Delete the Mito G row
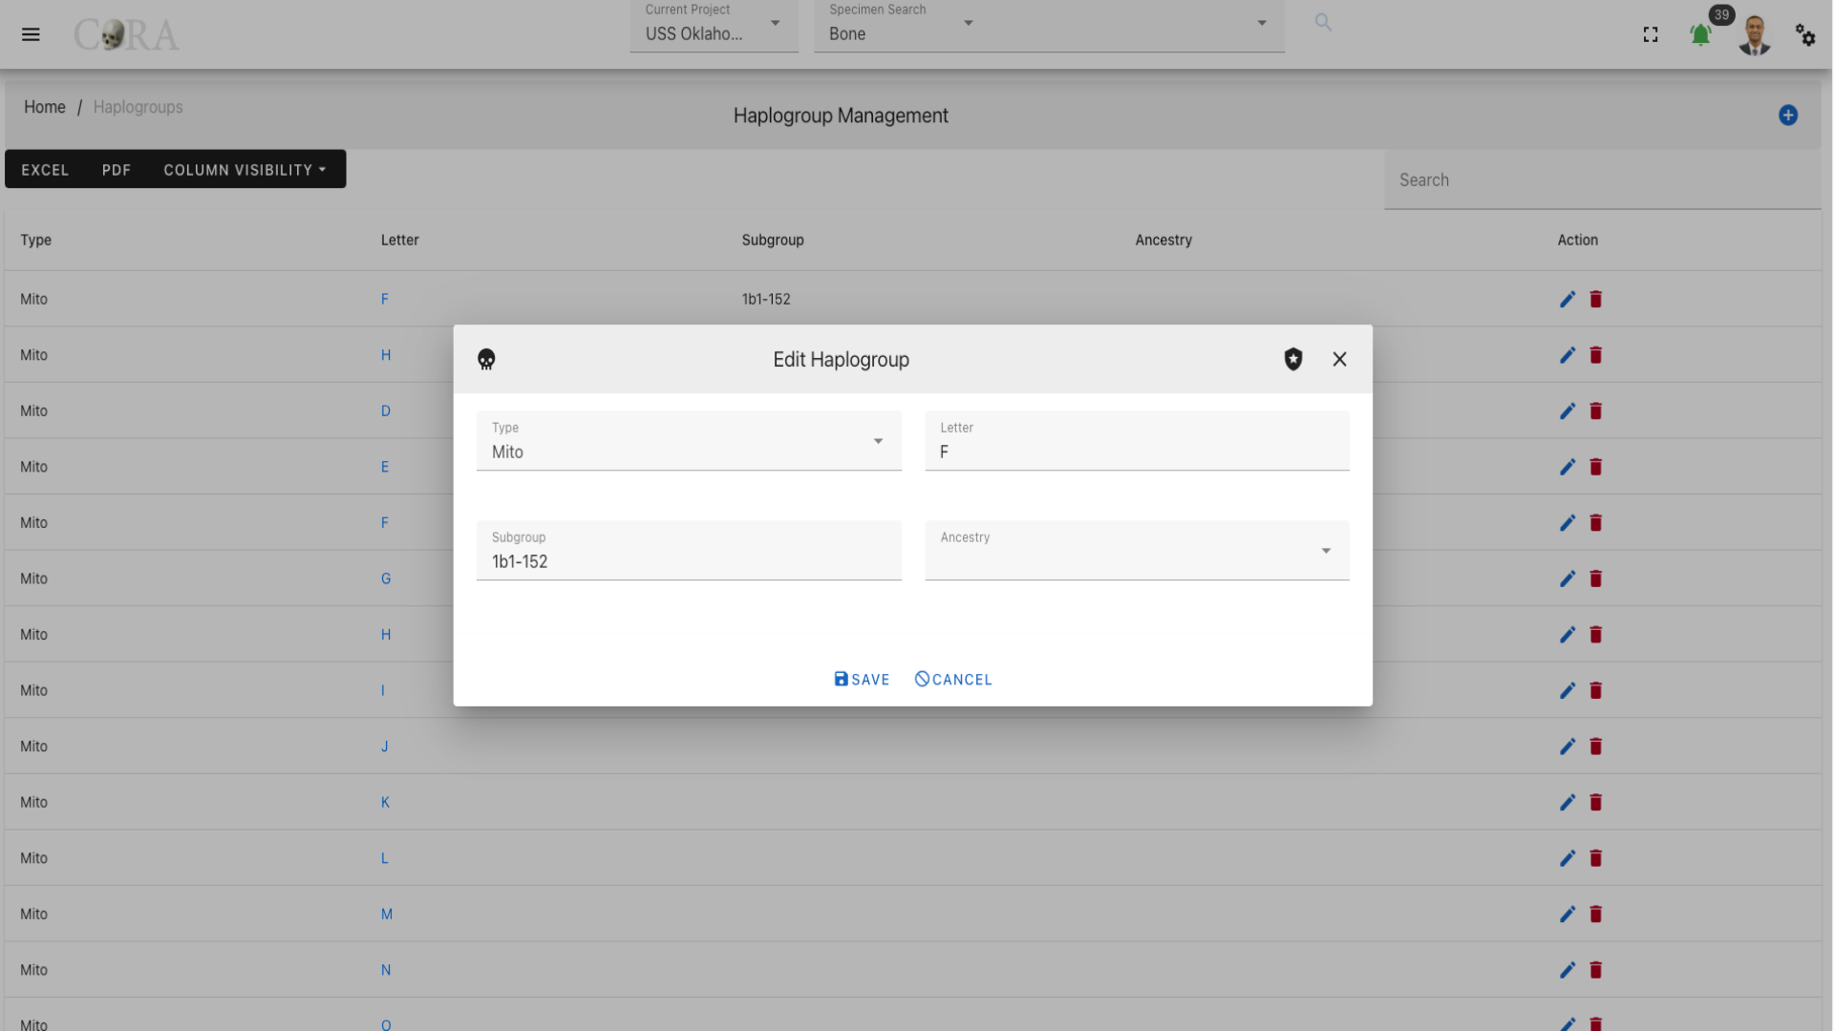The height and width of the screenshot is (1031, 1834). pyautogui.click(x=1595, y=579)
